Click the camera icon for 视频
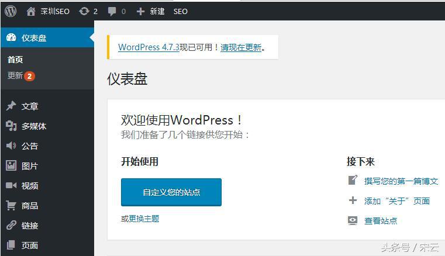The height and width of the screenshot is (256, 445). coord(11,185)
